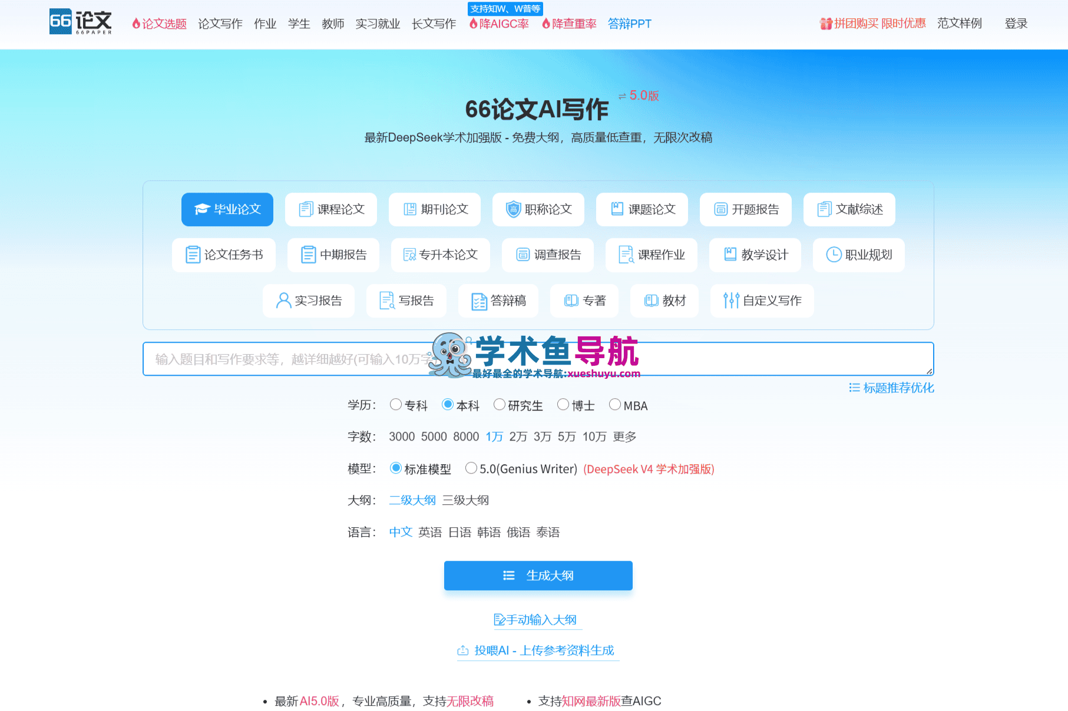Click the gift icon beside 拼团购买
The height and width of the screenshot is (711, 1068).
(826, 24)
